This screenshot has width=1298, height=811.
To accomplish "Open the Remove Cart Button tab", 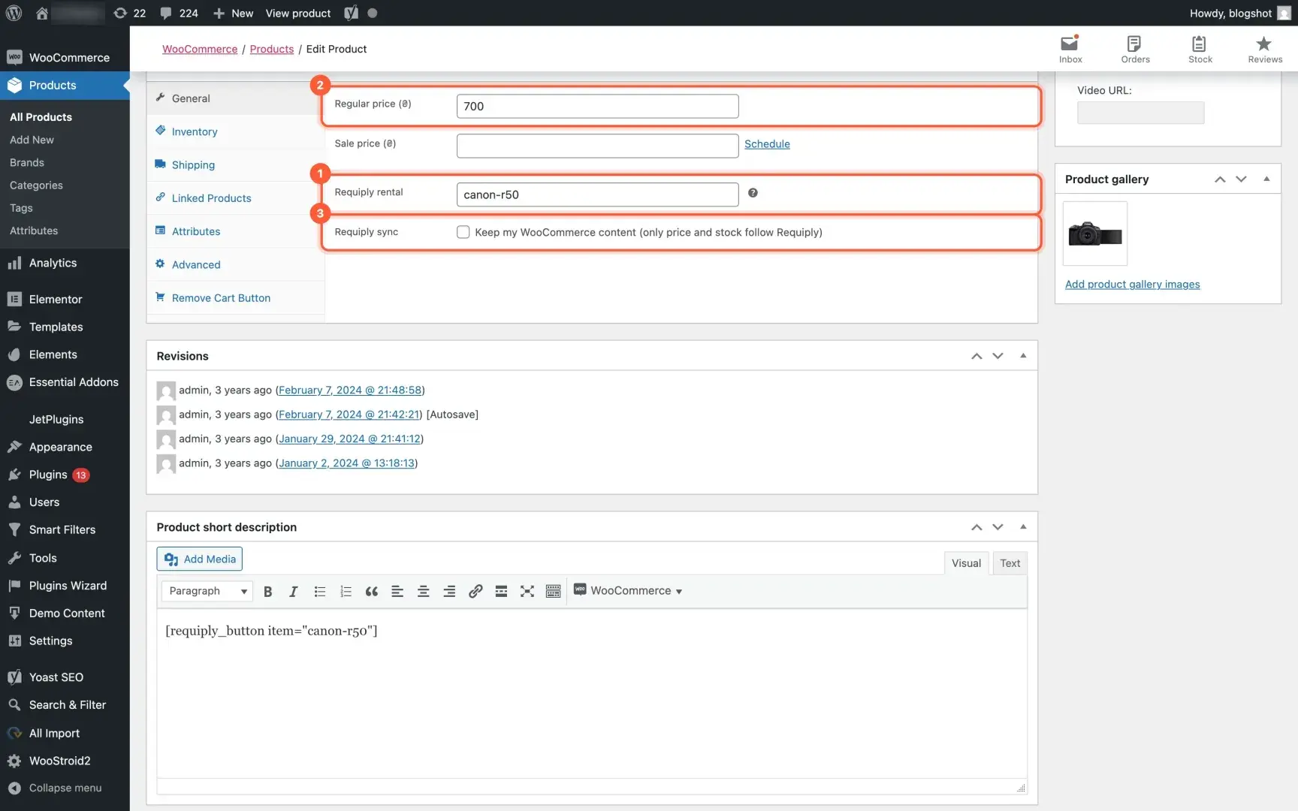I will point(236,298).
